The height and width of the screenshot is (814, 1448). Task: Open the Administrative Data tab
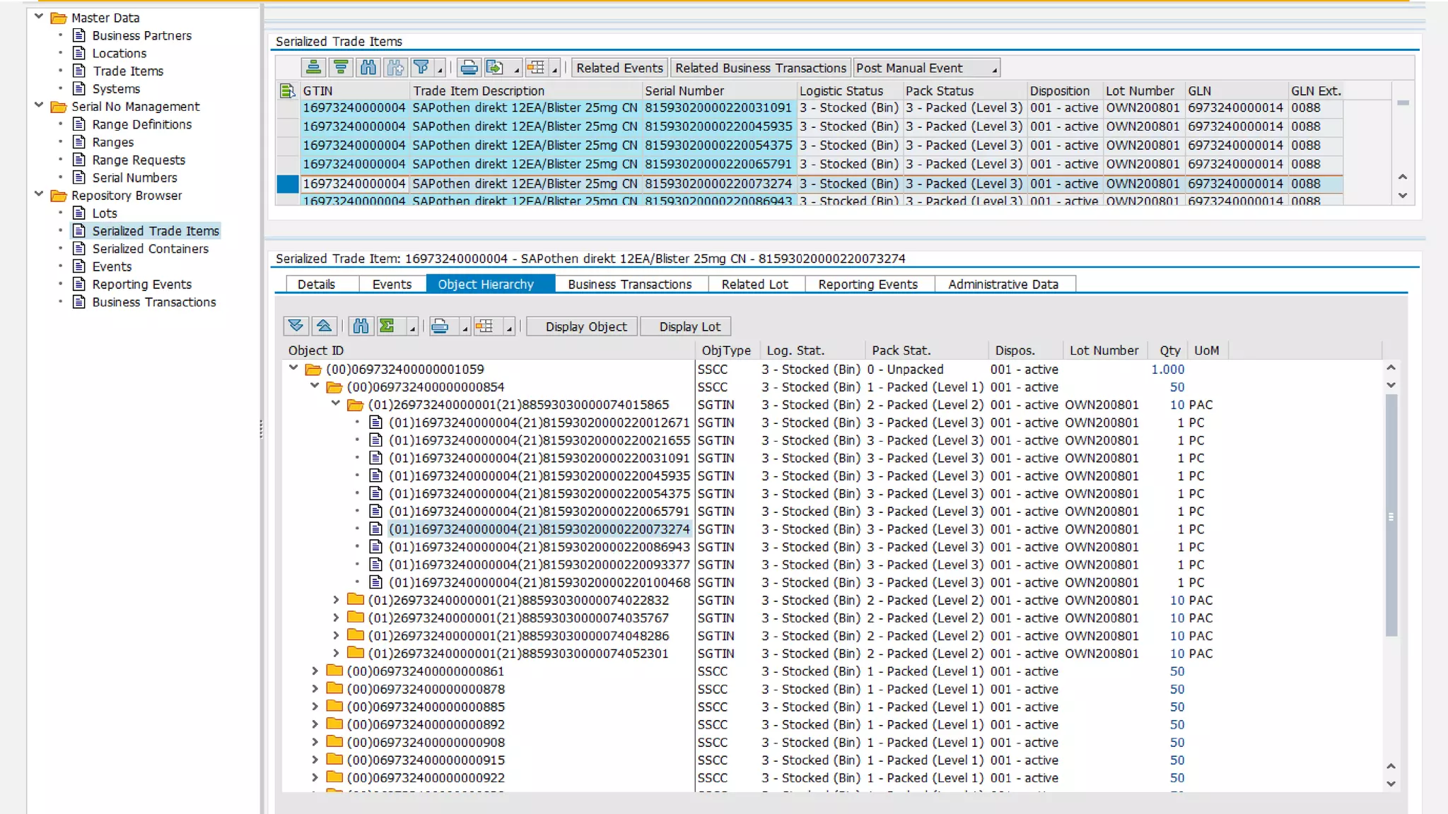(x=1003, y=284)
